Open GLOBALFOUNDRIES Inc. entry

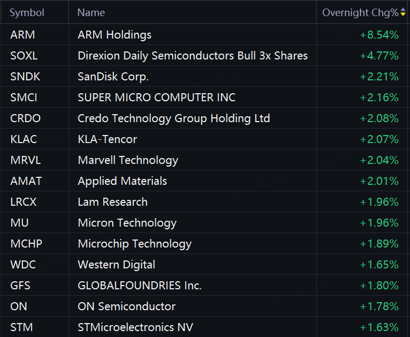pos(140,286)
